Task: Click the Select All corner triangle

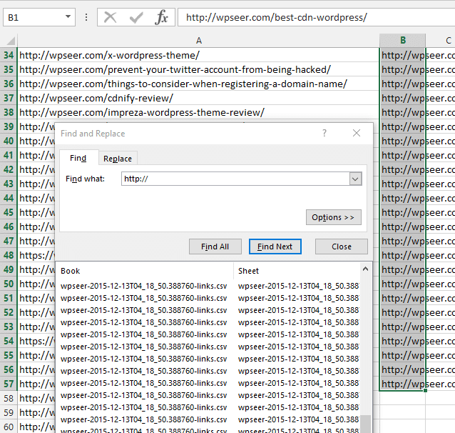Action: [x=11, y=41]
